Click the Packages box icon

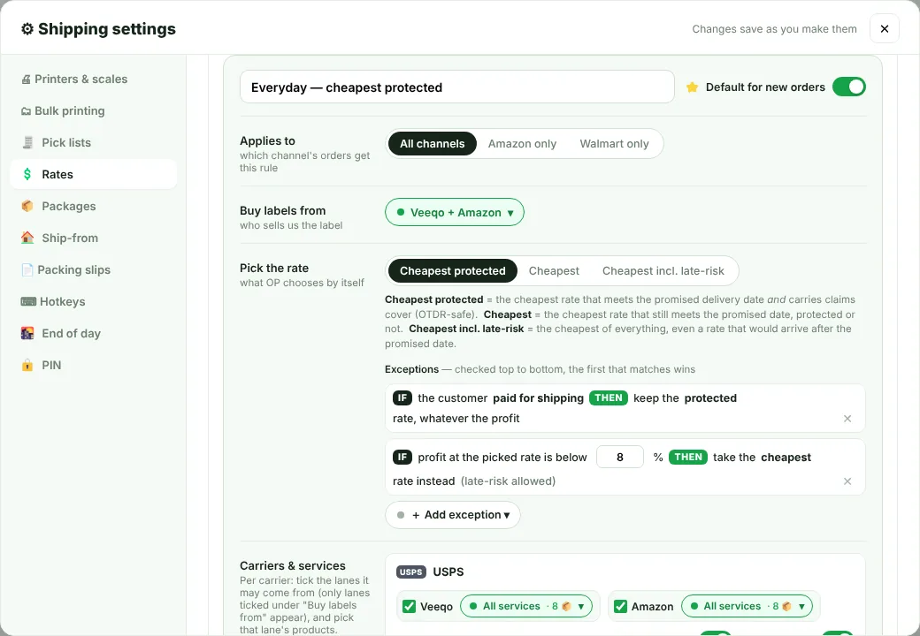[27, 206]
